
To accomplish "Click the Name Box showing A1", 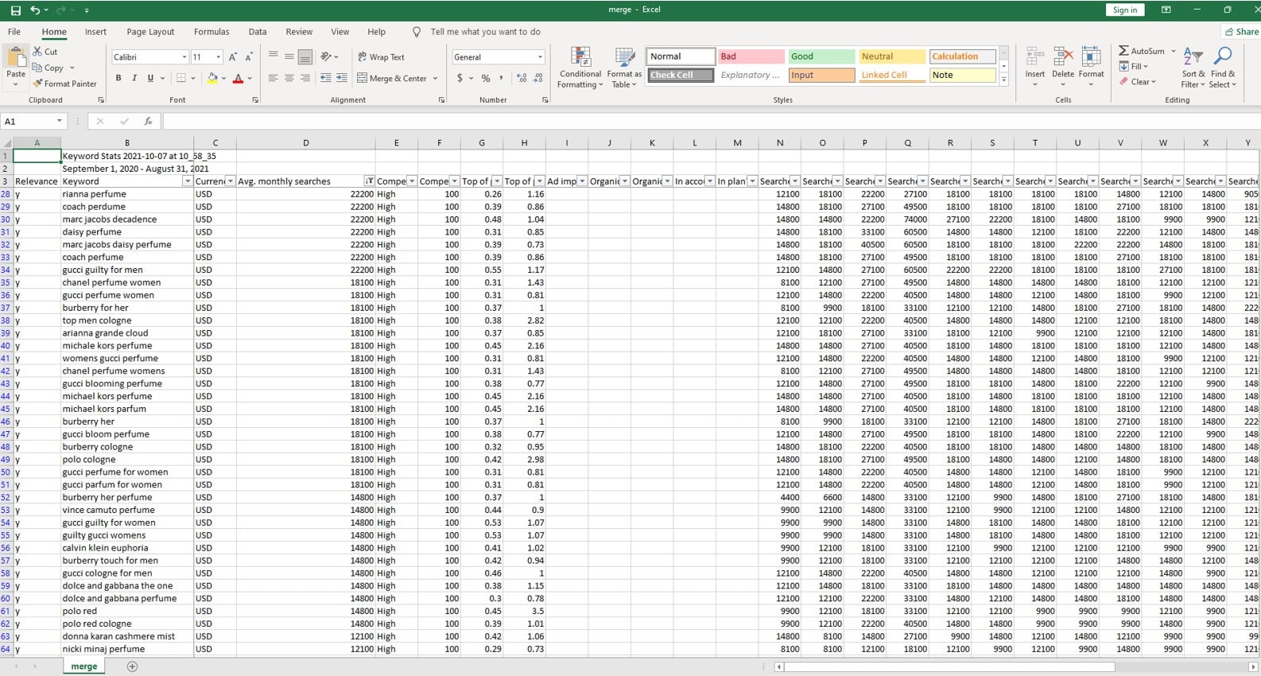I will click(x=33, y=121).
